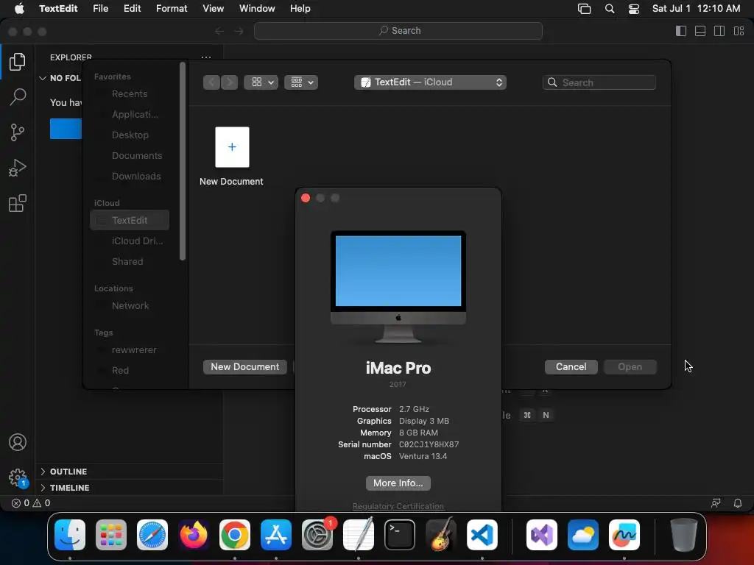Select Shared in dialog sidebar
Image resolution: width=754 pixels, height=565 pixels.
[130, 261]
